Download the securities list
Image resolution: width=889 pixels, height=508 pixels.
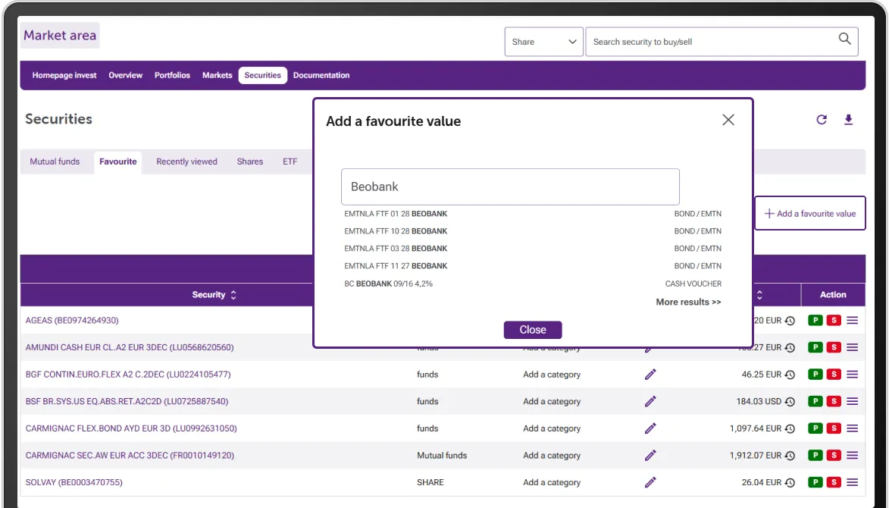[848, 120]
